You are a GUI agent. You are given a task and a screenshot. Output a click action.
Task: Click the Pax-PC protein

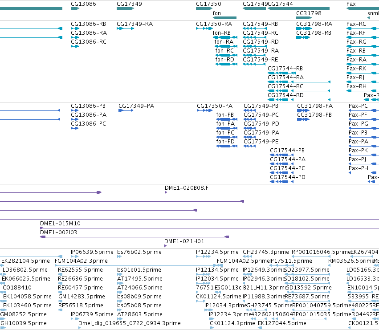point(358,106)
